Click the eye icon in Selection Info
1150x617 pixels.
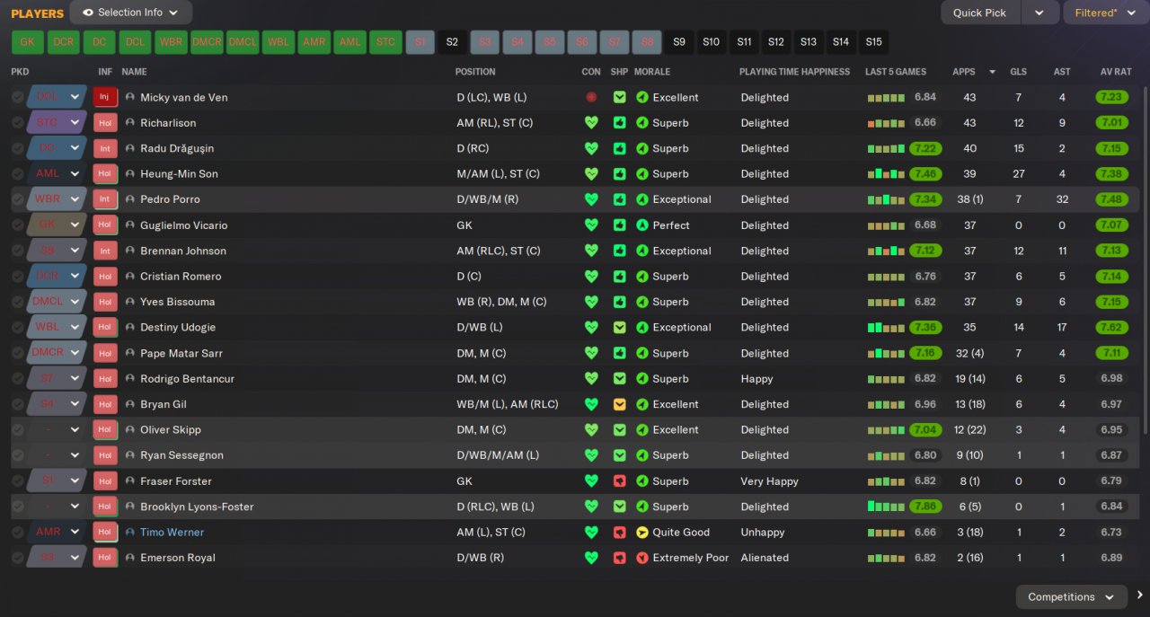[88, 13]
